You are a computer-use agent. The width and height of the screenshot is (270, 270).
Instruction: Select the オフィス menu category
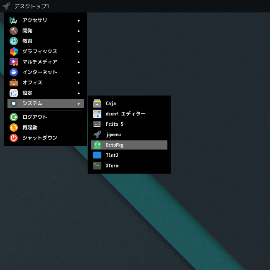pyautogui.click(x=46, y=83)
